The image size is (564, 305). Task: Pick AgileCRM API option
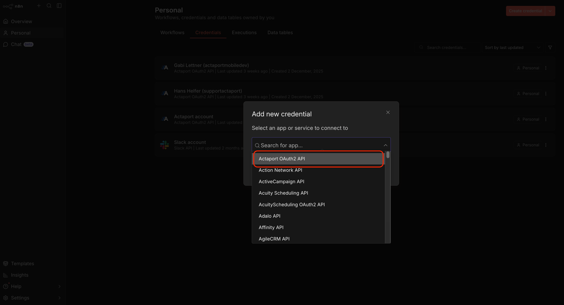coord(318,239)
